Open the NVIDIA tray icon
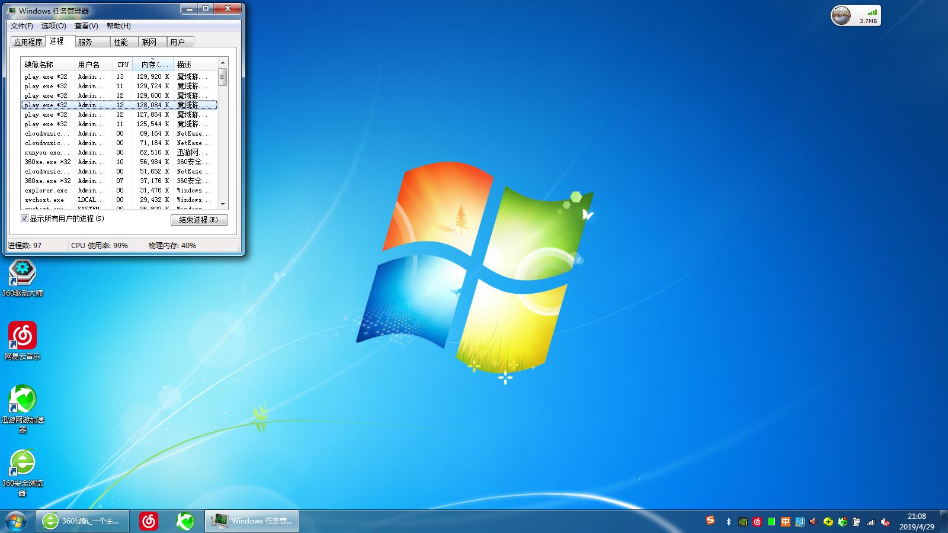Screen dimensions: 948x533 coord(743,522)
